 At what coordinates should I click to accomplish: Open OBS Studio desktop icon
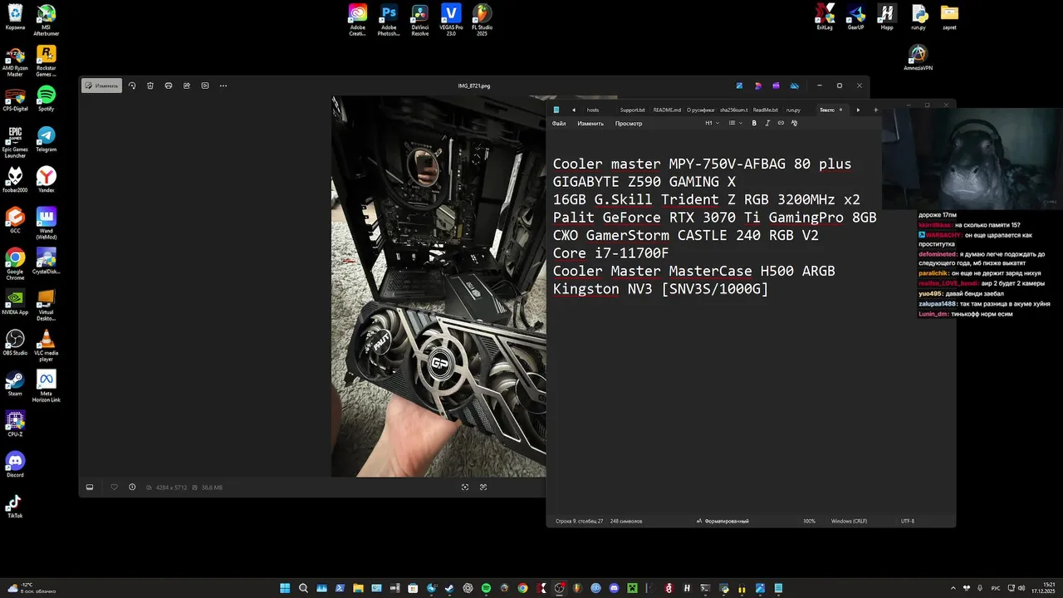tap(15, 343)
